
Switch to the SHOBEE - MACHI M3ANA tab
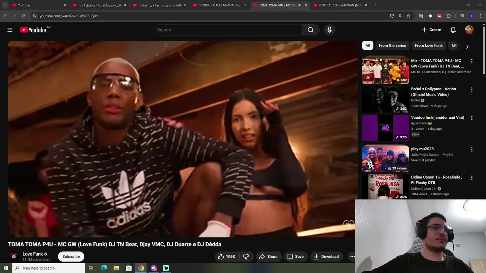click(x=219, y=5)
